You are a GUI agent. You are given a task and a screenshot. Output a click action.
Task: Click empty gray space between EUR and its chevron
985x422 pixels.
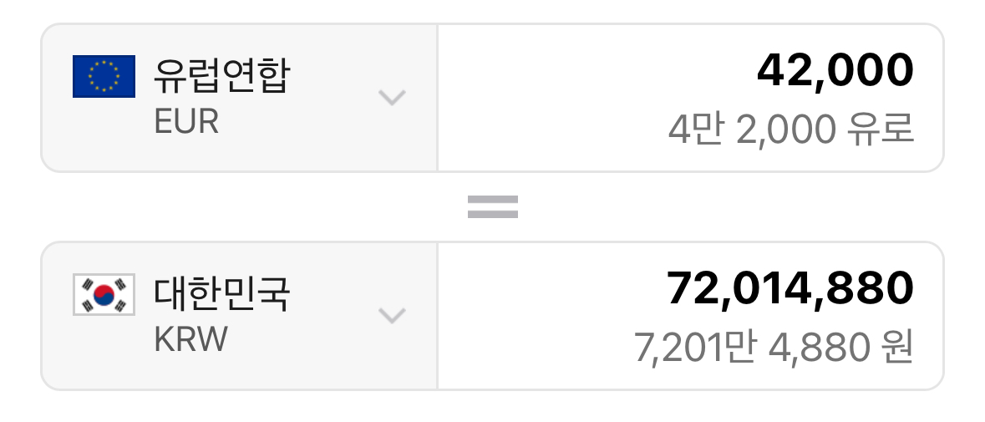(x=301, y=122)
